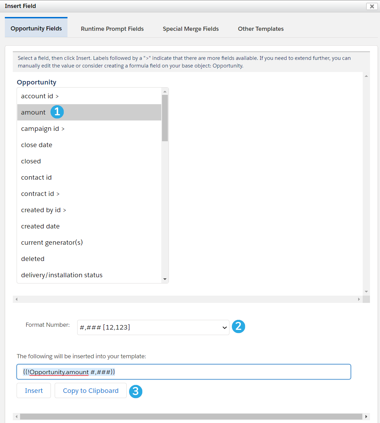Select the closed field

[x=89, y=161]
